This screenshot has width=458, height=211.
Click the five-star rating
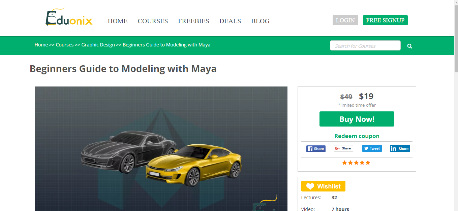click(x=356, y=163)
